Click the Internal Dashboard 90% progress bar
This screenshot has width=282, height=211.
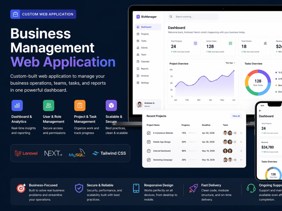click(x=192, y=151)
